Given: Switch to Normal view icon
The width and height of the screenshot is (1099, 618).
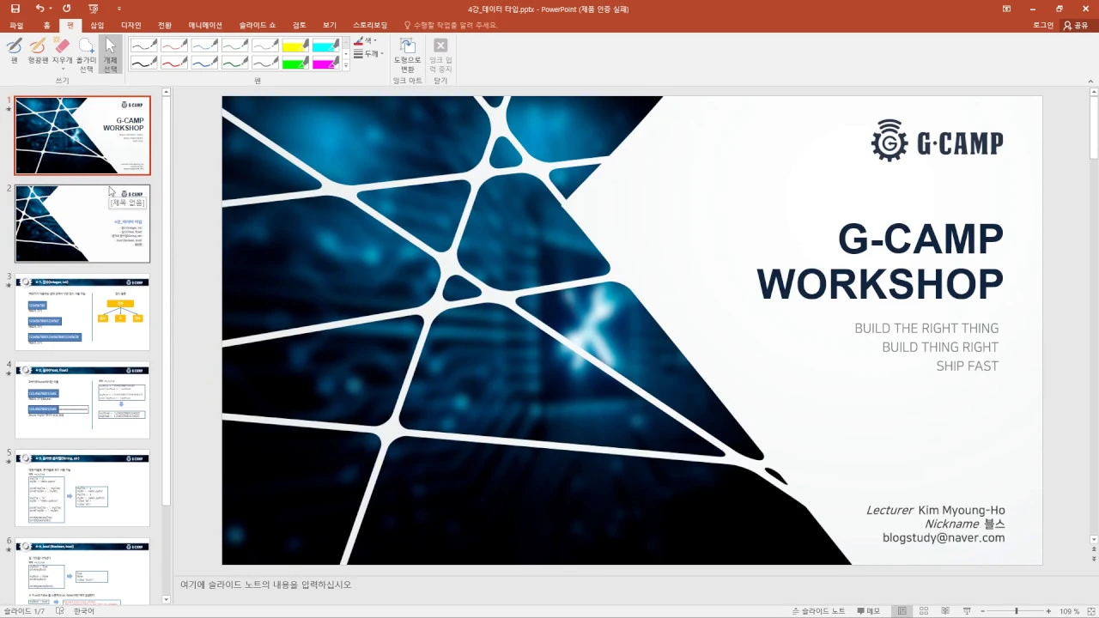Looking at the screenshot, I should click(902, 611).
